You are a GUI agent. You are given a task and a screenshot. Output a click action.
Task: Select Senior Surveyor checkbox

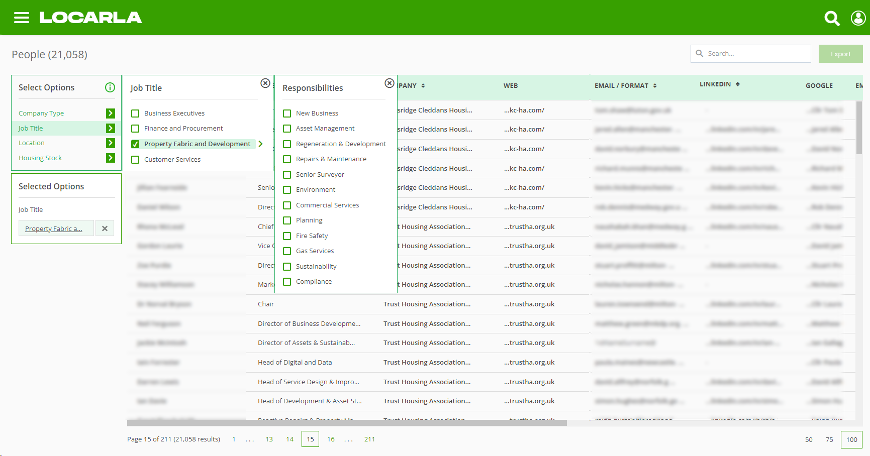(287, 175)
